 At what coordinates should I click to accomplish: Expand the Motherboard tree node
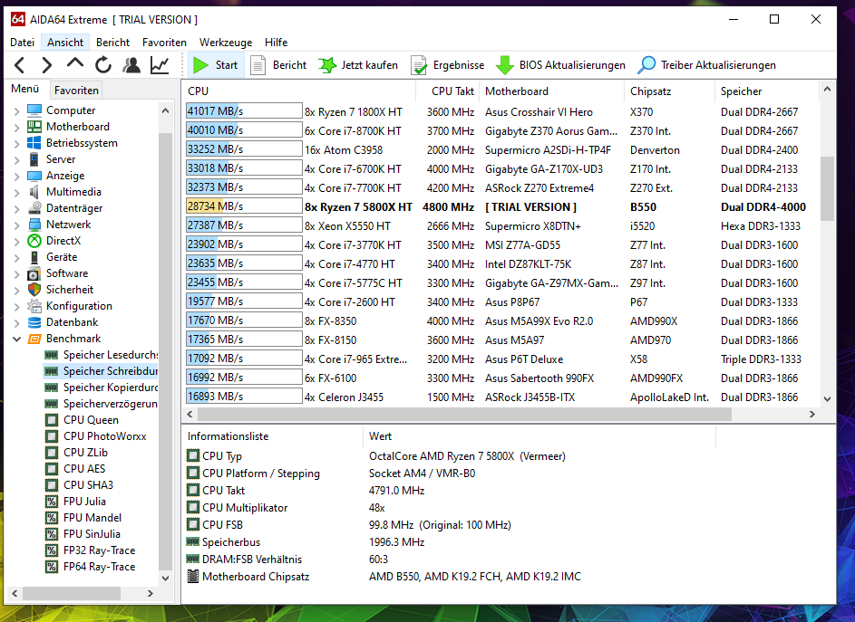pyautogui.click(x=16, y=128)
